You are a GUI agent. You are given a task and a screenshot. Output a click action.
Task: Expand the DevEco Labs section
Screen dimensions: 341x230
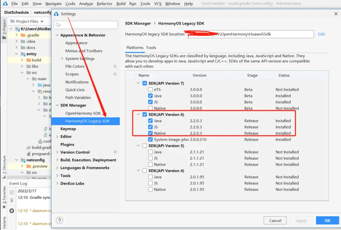57,183
